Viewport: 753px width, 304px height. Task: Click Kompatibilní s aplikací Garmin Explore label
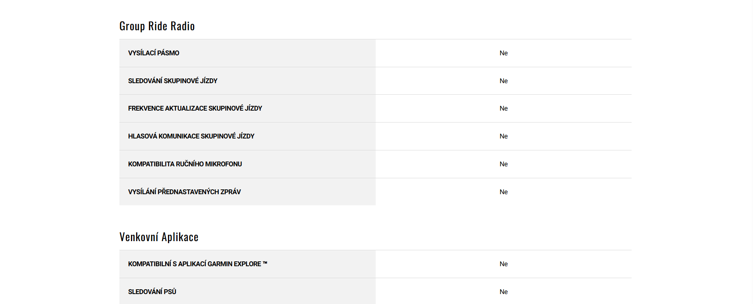tap(195, 264)
